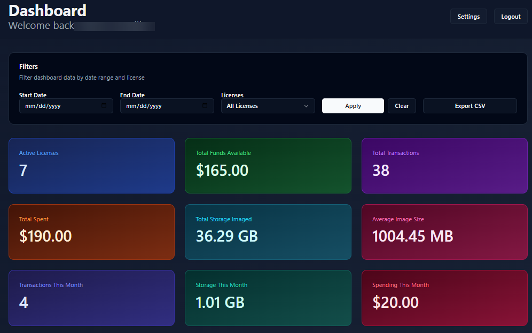Viewport: 532px width, 333px height.
Task: Open the End Date calendar picker icon
Action: (x=205, y=106)
